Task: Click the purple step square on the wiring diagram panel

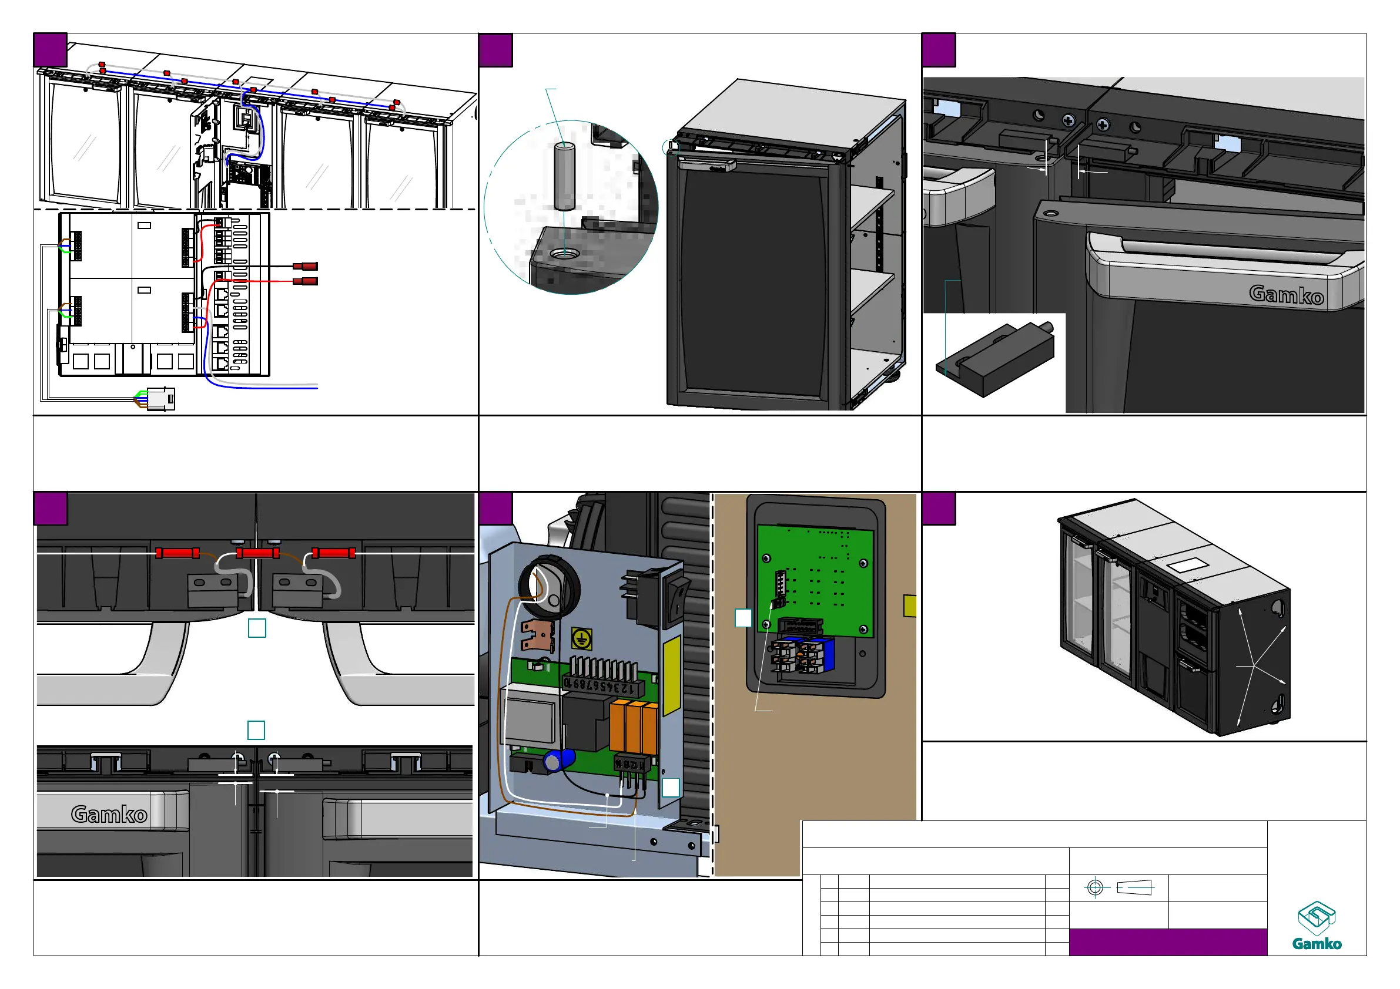Action: 50,50
